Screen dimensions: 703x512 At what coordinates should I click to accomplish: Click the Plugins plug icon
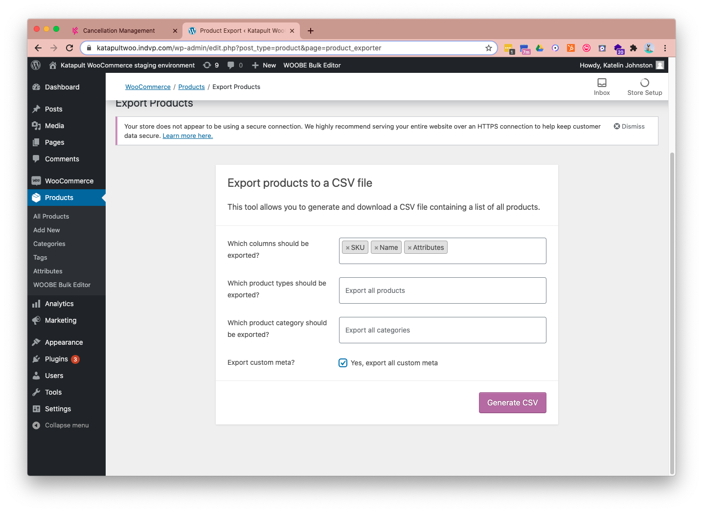36,359
